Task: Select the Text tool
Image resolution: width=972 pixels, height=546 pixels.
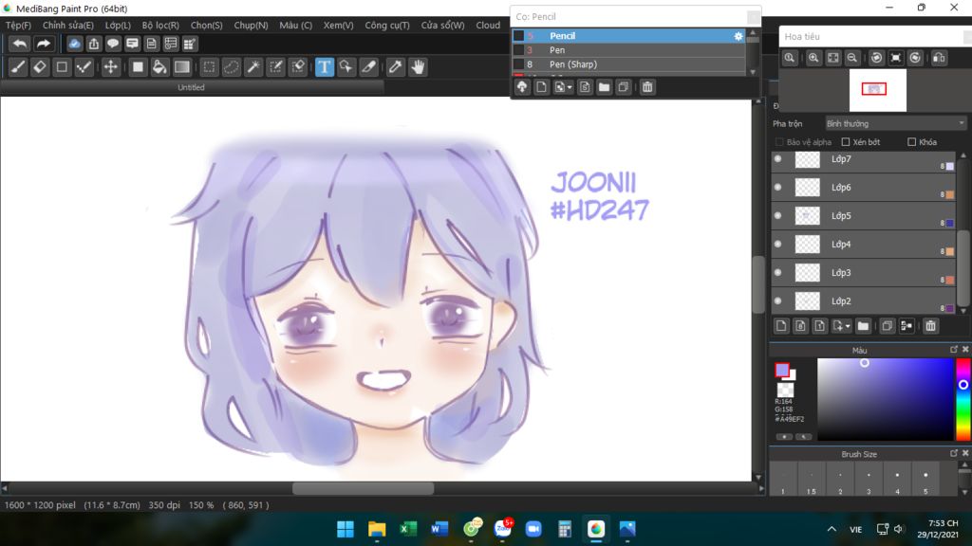Action: 325,67
